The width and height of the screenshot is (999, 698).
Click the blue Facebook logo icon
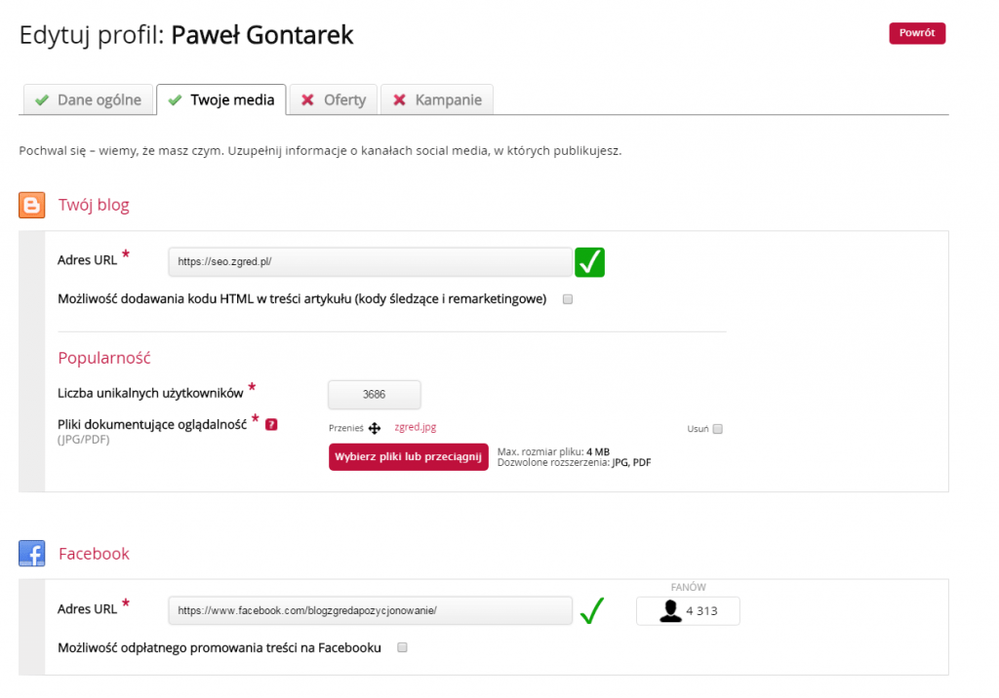coord(32,554)
